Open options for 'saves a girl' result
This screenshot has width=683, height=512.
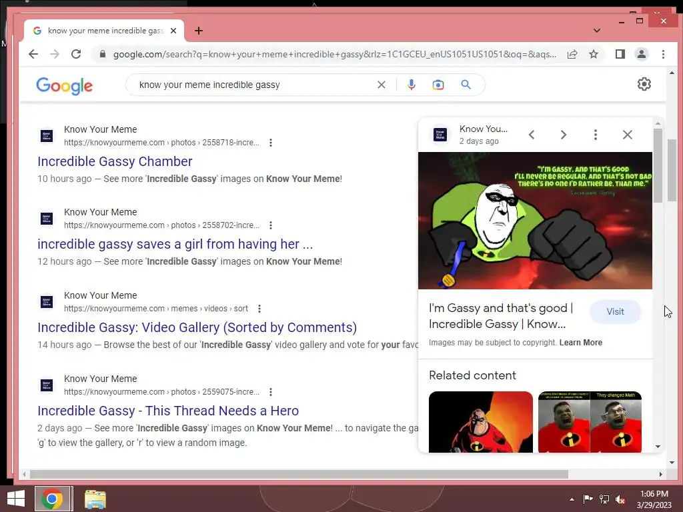tap(271, 225)
